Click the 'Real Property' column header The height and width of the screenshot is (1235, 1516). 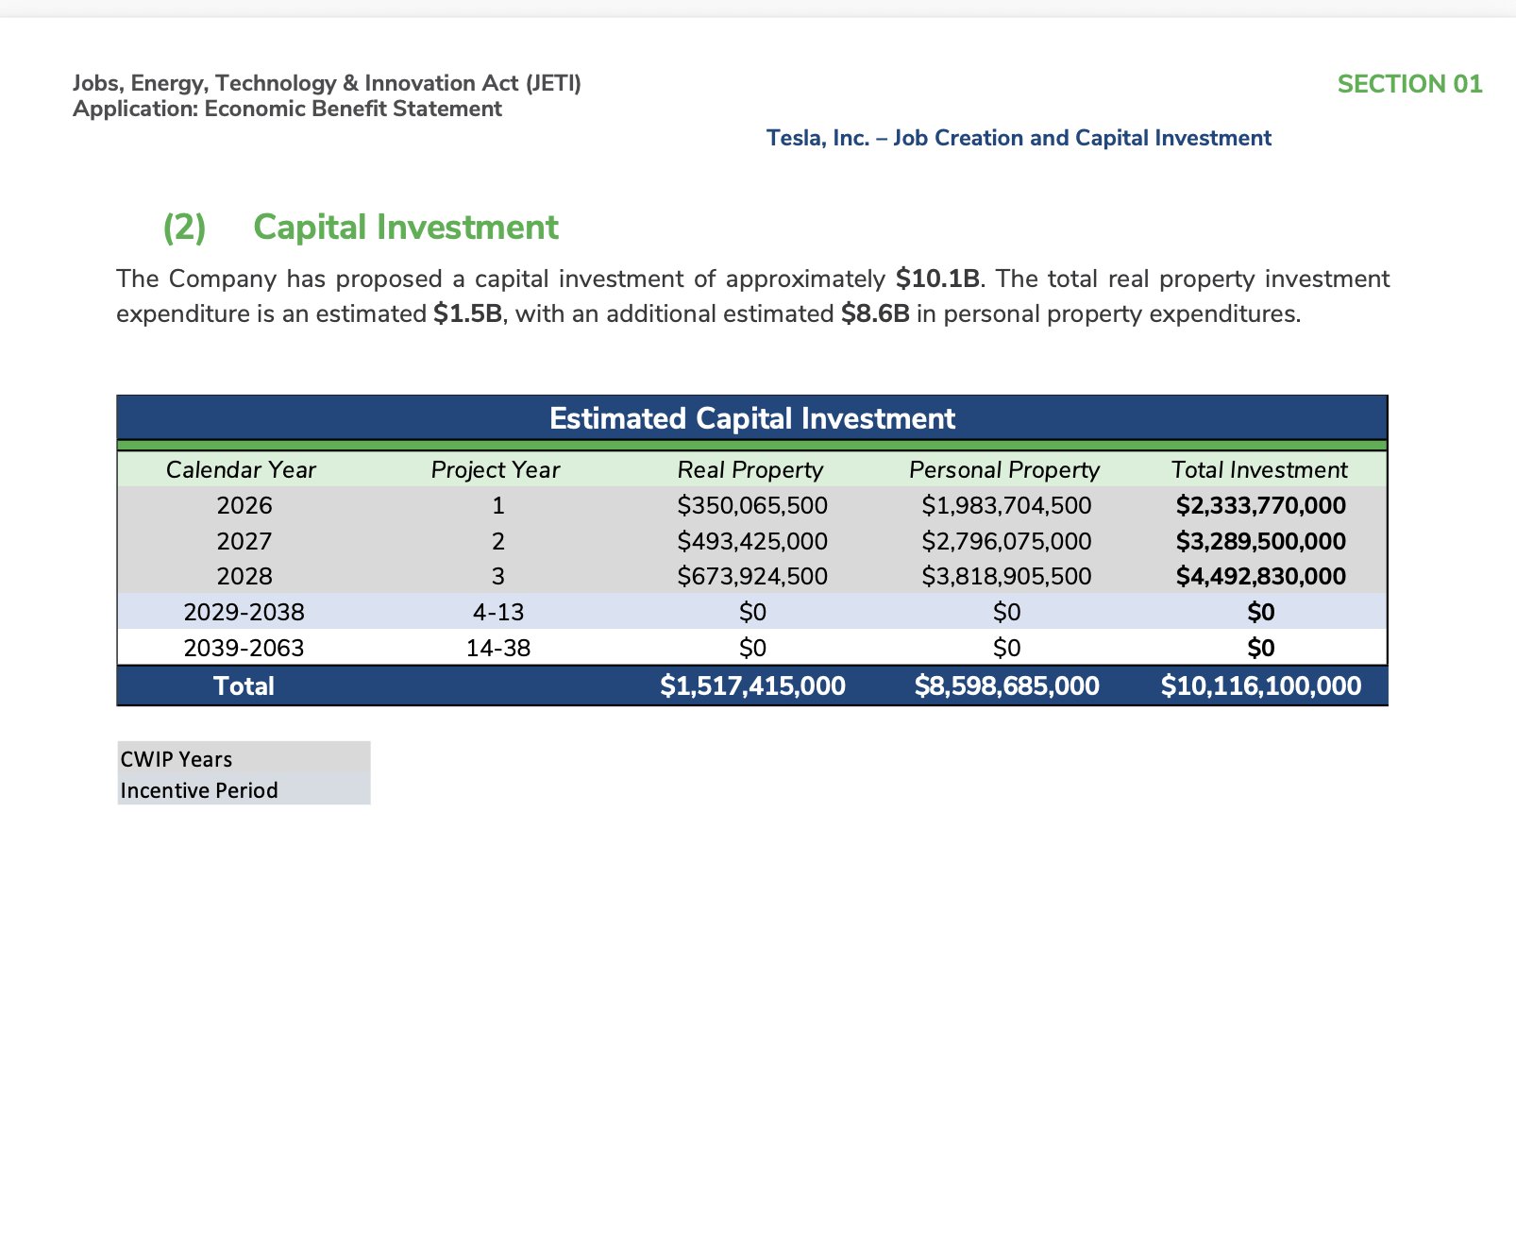750,470
